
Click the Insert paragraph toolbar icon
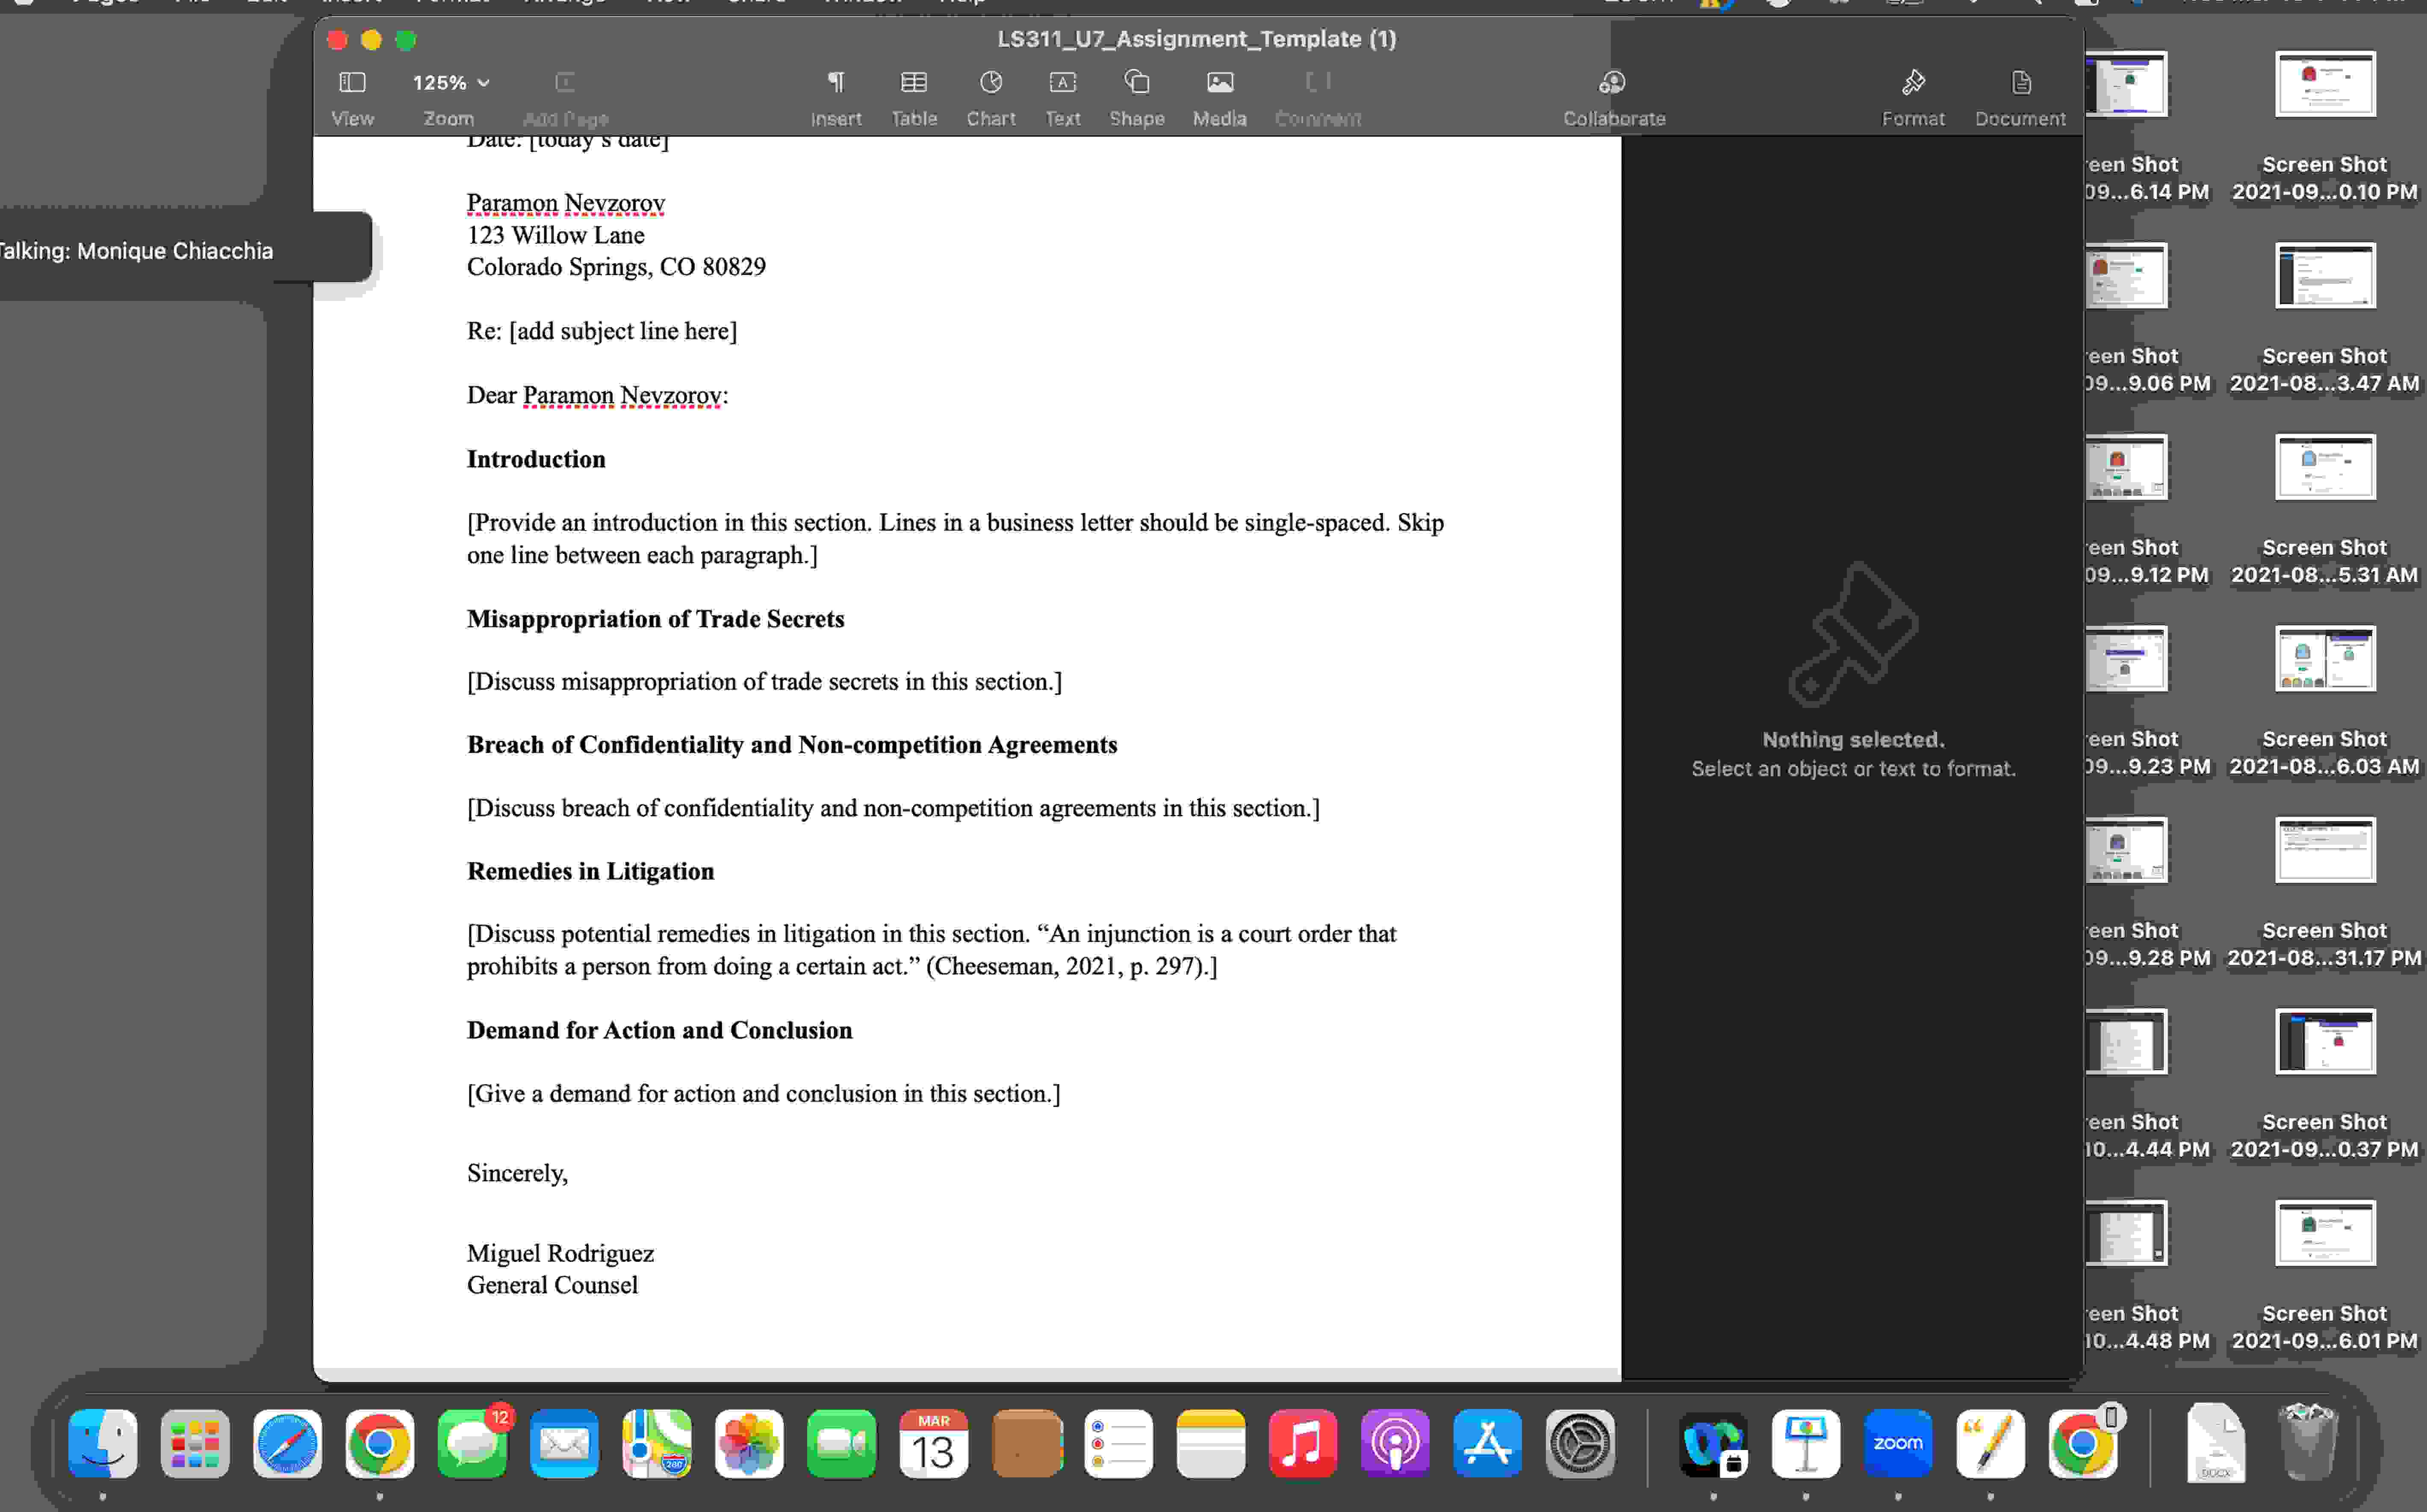[x=836, y=95]
